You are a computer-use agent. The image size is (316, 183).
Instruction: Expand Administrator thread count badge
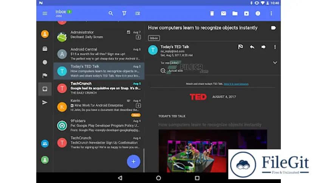tap(138, 37)
